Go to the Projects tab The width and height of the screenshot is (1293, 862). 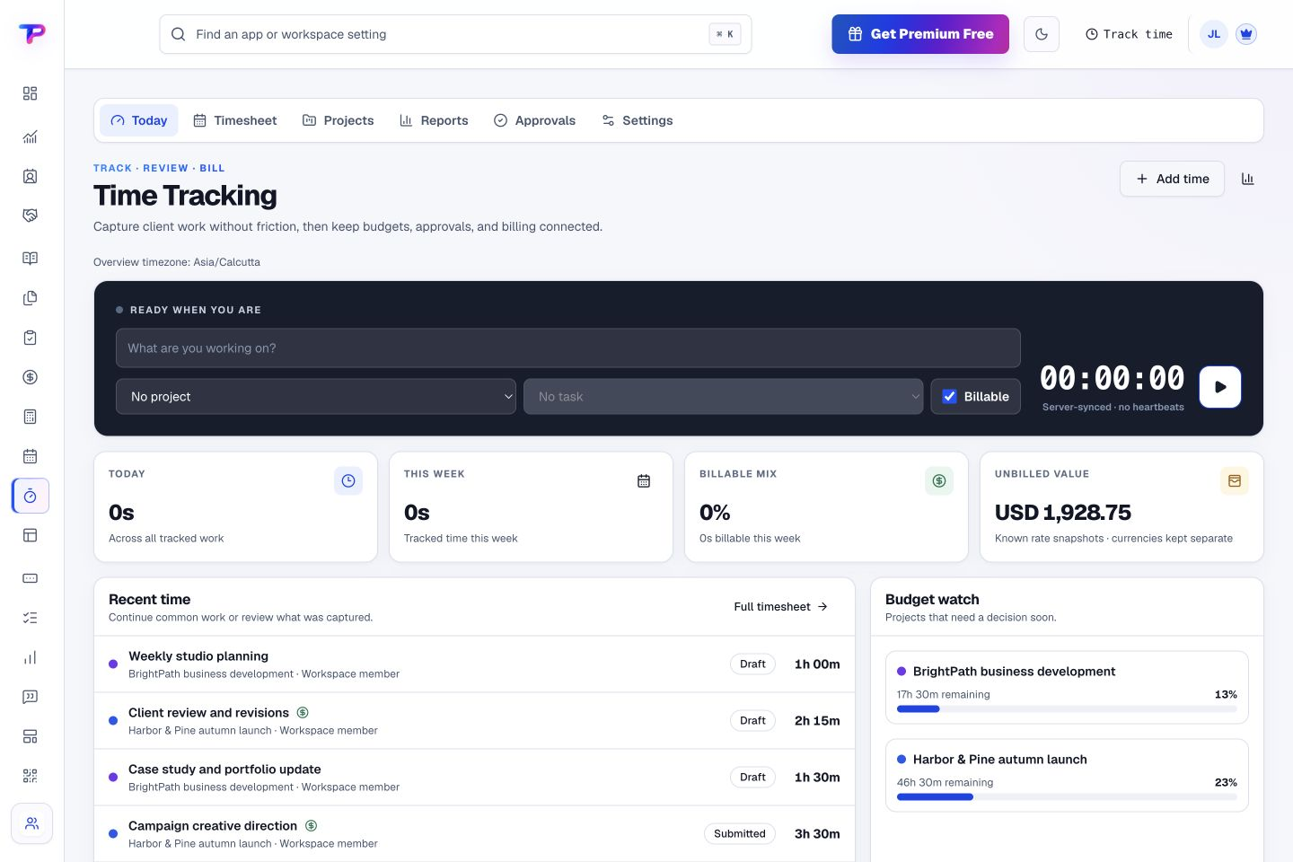(339, 120)
